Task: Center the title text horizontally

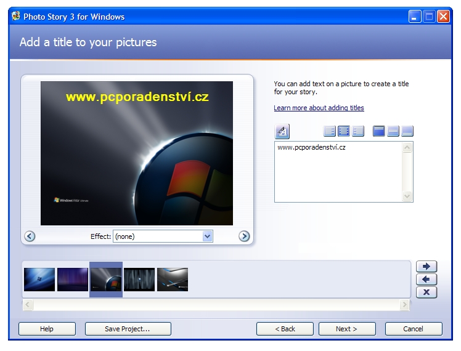Action: tap(343, 131)
